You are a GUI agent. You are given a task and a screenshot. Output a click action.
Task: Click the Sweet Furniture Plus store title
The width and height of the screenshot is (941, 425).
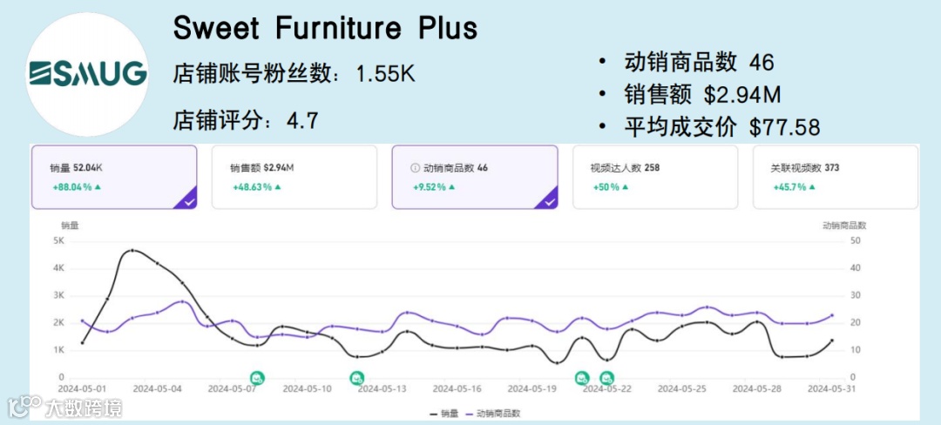[x=325, y=28]
